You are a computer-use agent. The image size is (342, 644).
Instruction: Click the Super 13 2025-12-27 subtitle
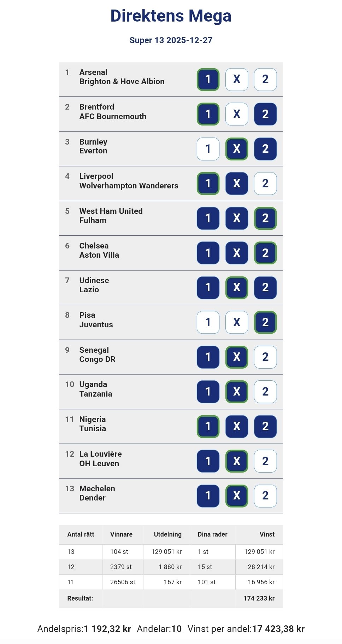(x=171, y=40)
